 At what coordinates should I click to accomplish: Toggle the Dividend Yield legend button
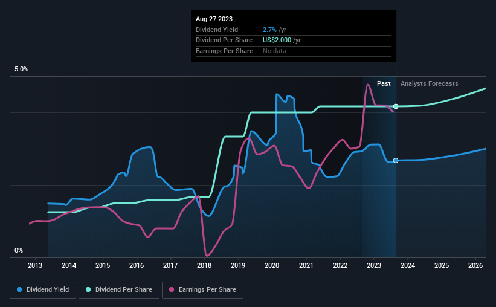(x=43, y=290)
